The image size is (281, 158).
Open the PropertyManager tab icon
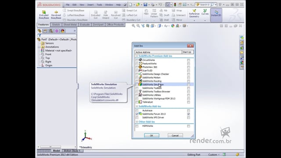pos(45,31)
